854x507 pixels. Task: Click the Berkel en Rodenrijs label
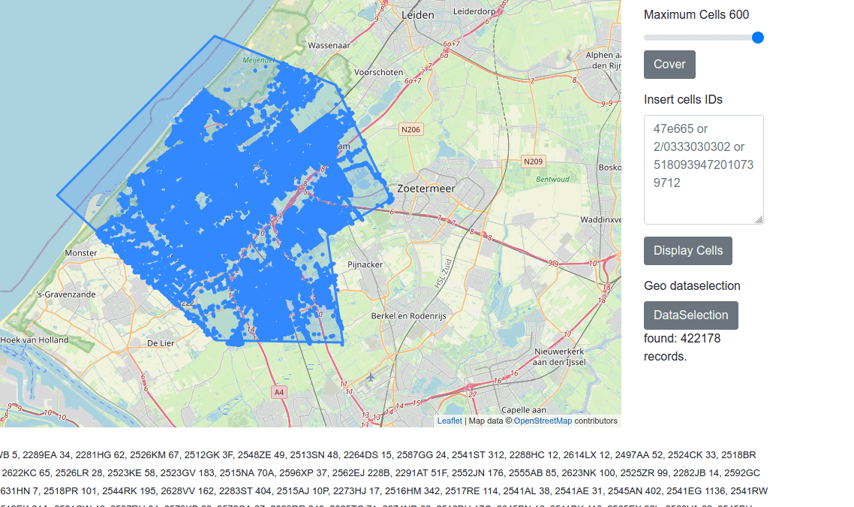[408, 316]
